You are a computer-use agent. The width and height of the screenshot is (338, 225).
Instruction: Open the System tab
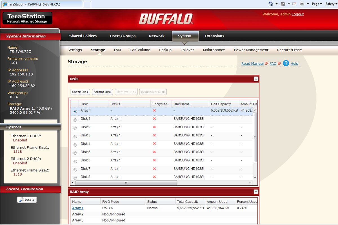pos(185,36)
